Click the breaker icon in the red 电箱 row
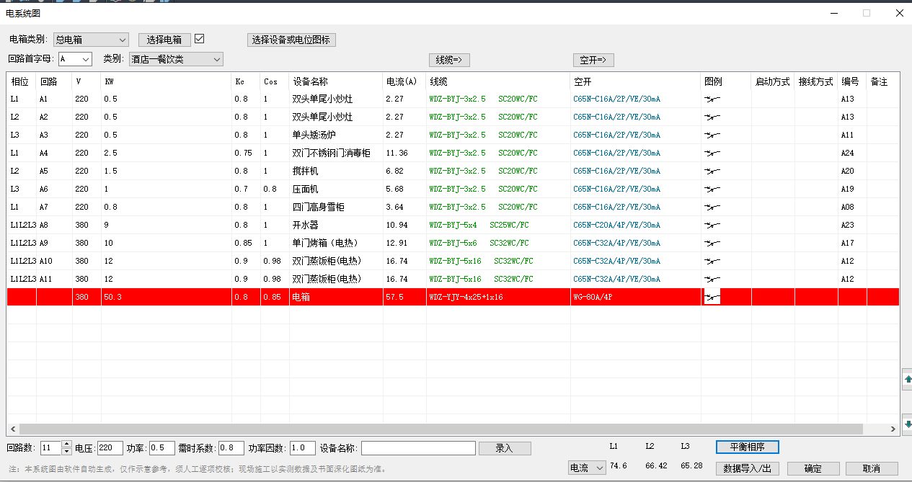Image resolution: width=912 pixels, height=482 pixels. [x=712, y=297]
